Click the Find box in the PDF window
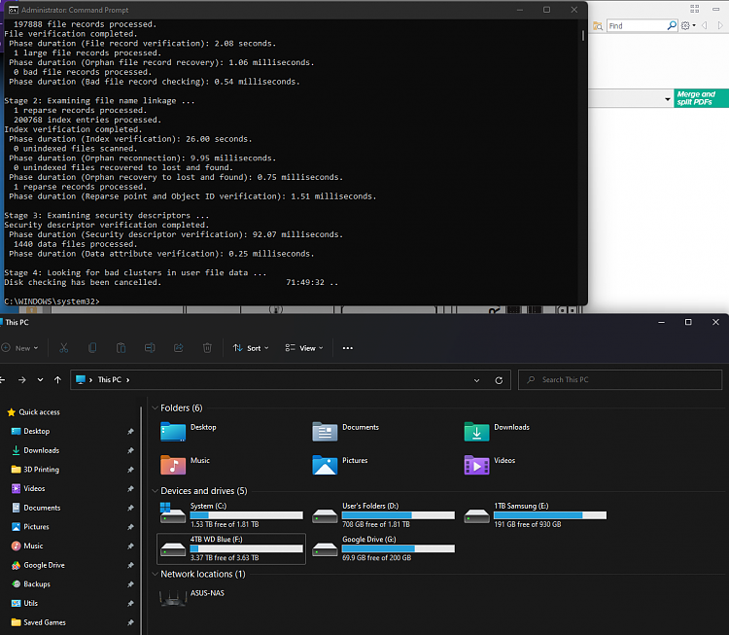 (637, 25)
